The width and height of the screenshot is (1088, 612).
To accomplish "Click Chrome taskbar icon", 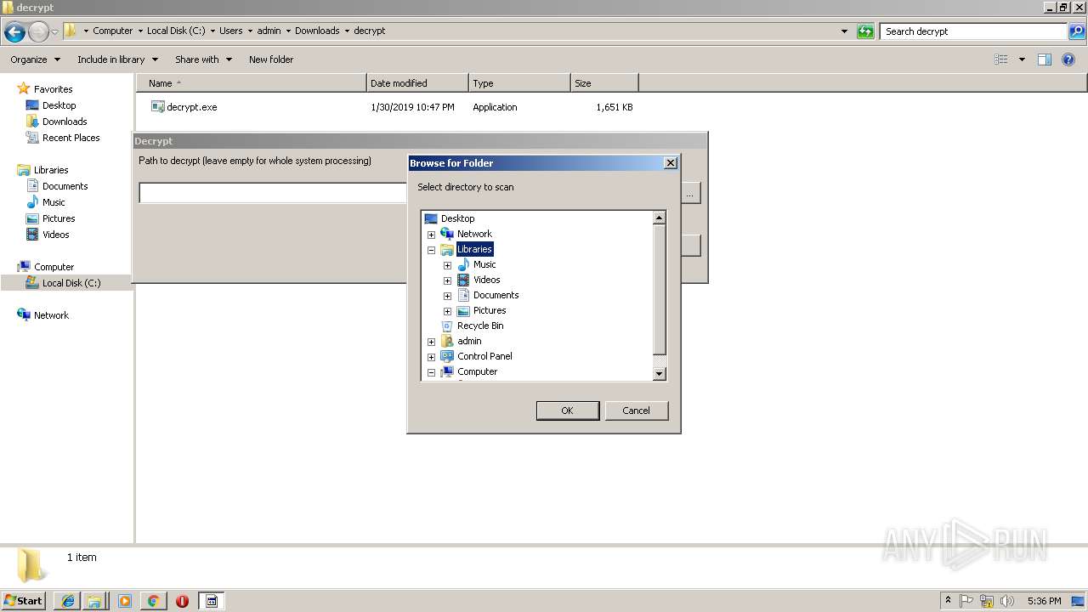I will pyautogui.click(x=154, y=601).
